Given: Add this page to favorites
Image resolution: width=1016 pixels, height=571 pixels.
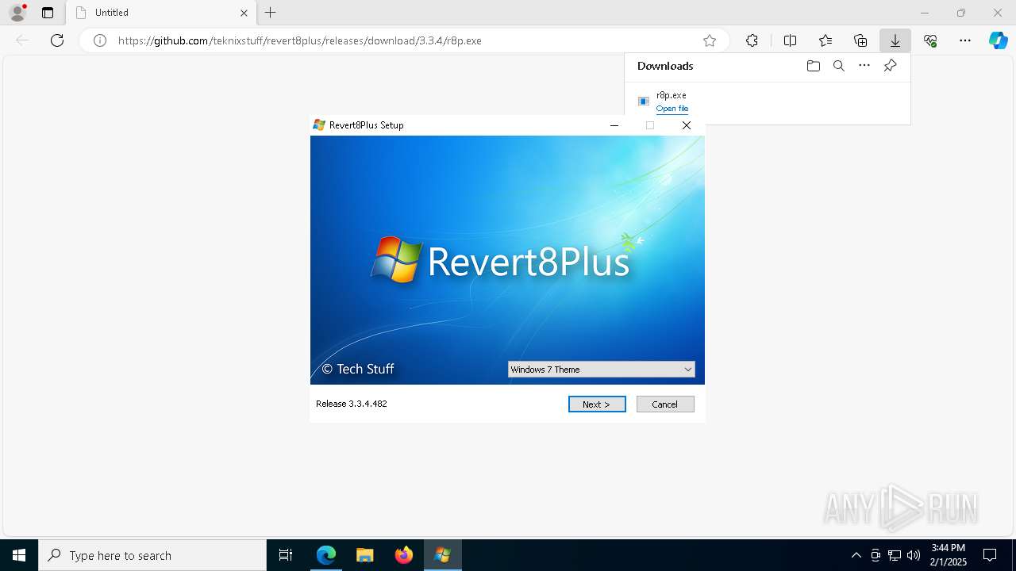Looking at the screenshot, I should pyautogui.click(x=710, y=40).
